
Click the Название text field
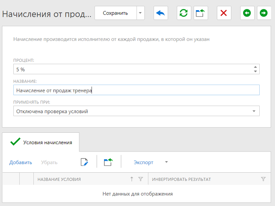pos(136,90)
